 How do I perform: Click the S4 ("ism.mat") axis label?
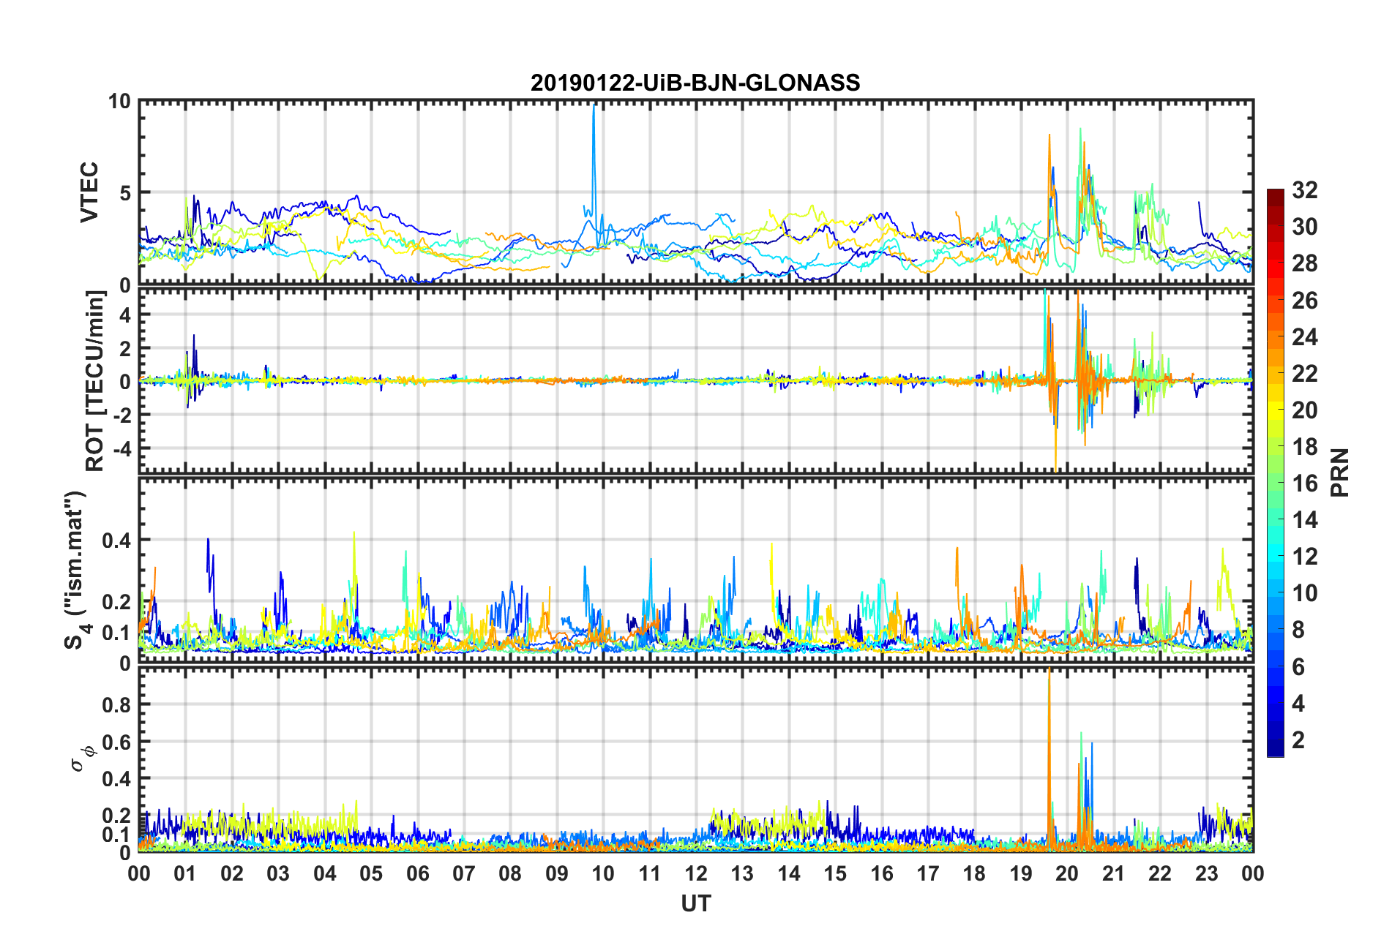tap(76, 571)
